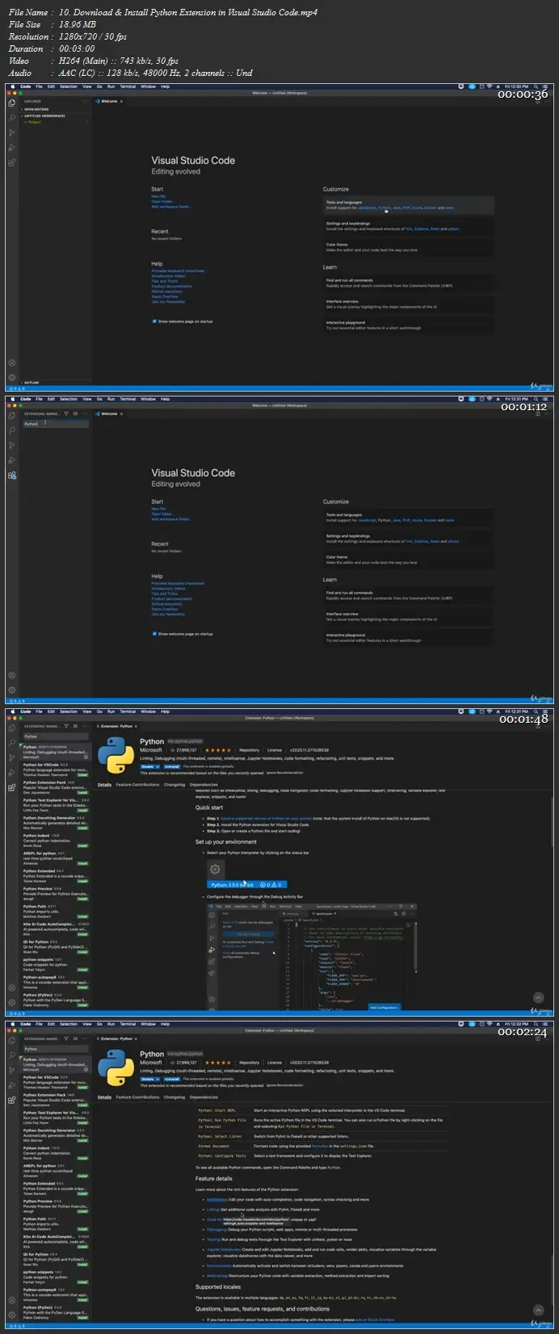The width and height of the screenshot is (559, 1334).
Task: Open the Explorer icon in the 00:01:12 frame
Action: click(x=11, y=416)
